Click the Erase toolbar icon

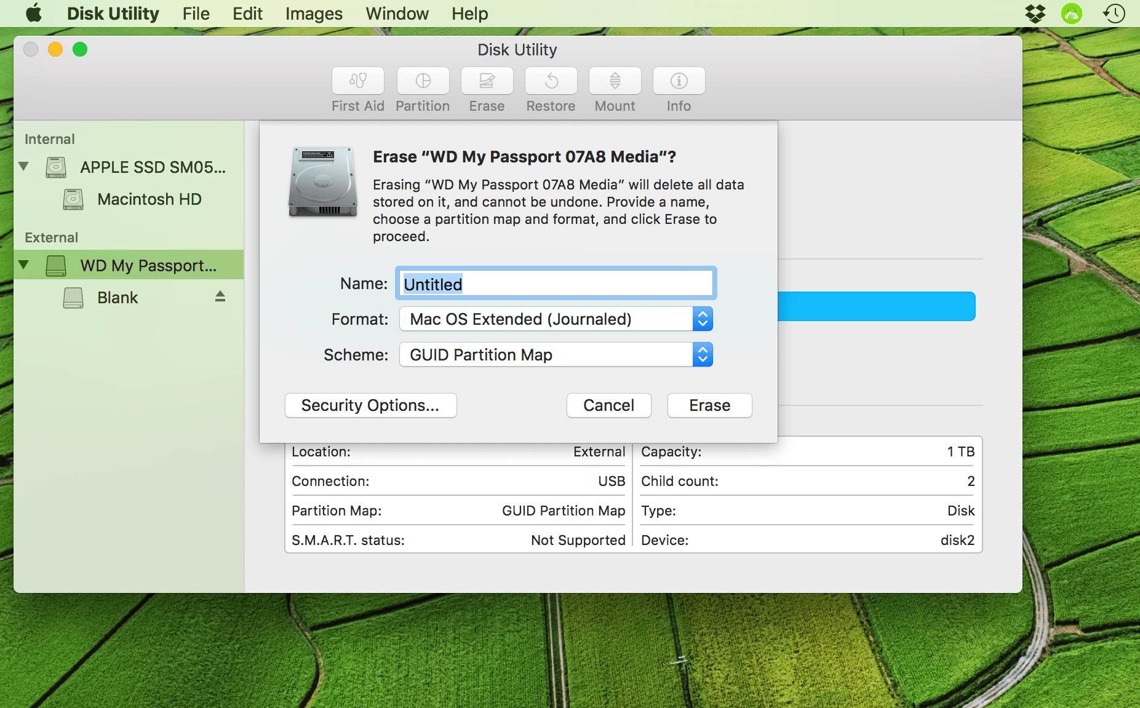487,81
